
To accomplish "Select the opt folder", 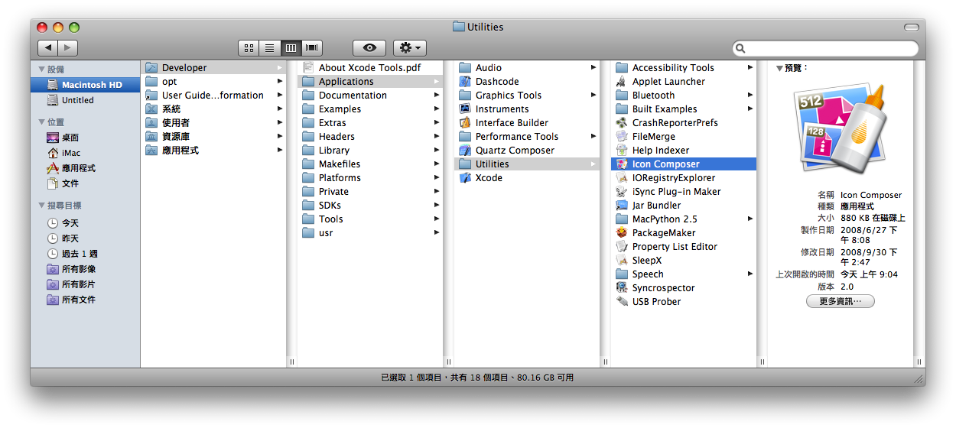I will (214, 82).
